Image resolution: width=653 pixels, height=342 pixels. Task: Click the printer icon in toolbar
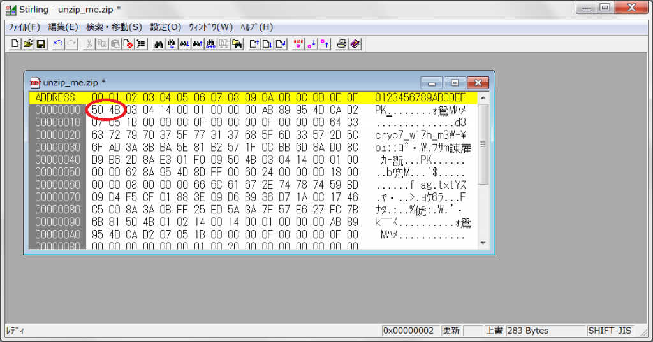[x=342, y=44]
